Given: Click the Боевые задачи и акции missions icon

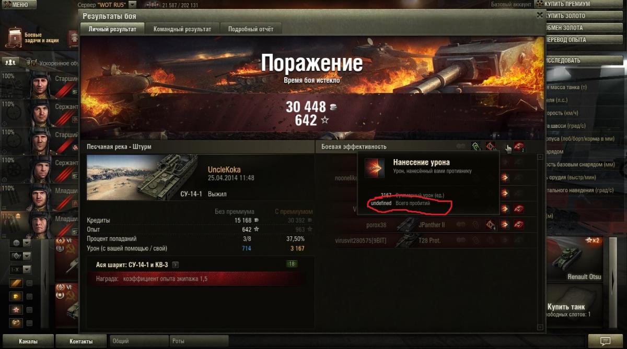Looking at the screenshot, I should click(x=15, y=38).
